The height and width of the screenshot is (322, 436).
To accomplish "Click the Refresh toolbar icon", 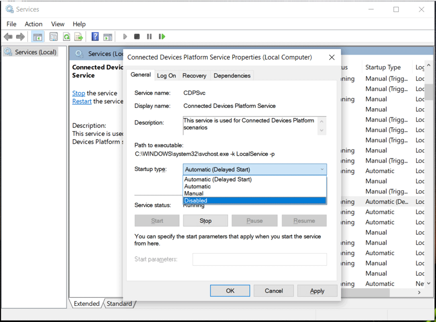I will [x=66, y=37].
